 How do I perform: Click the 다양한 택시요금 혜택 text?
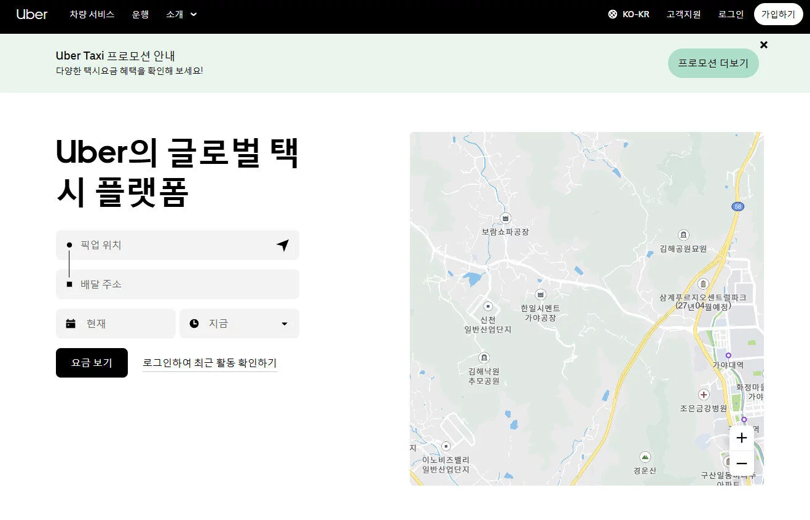click(129, 71)
